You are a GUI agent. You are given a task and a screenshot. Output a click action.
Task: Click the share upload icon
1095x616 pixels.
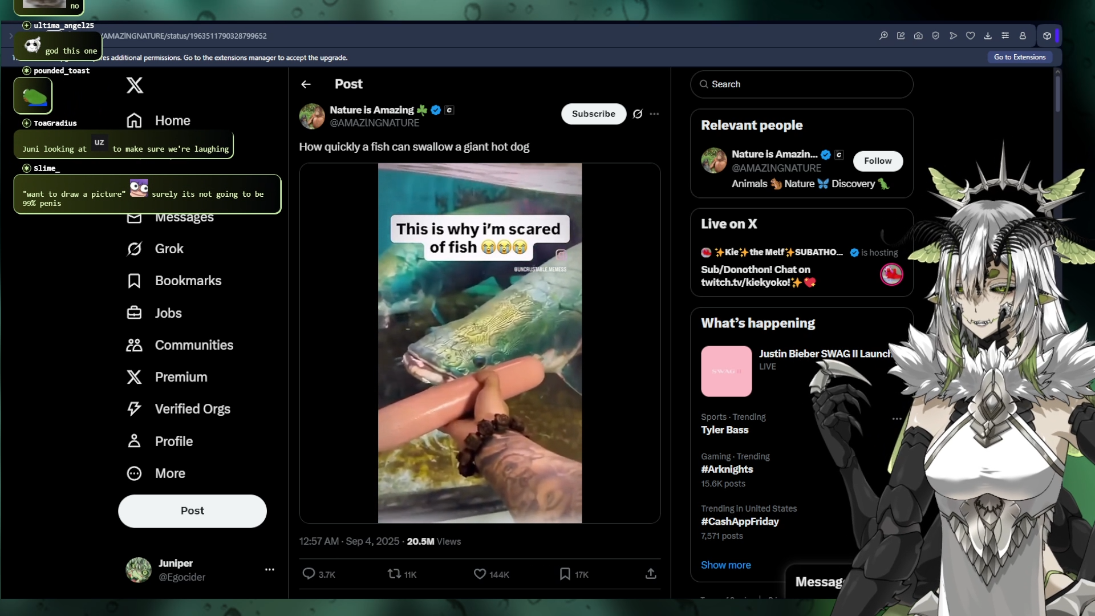tap(651, 574)
